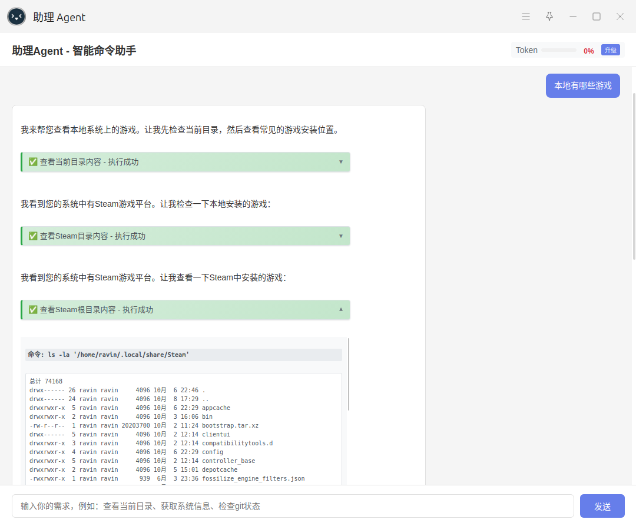This screenshot has width=636, height=526.
Task: Collapse the 查看Steam根目录内容 result arrow
Action: [341, 309]
